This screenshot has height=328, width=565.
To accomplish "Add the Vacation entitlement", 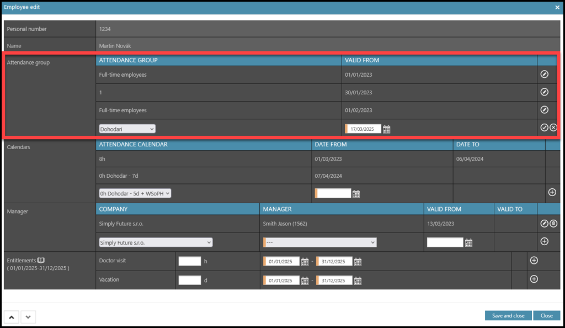I will point(534,279).
